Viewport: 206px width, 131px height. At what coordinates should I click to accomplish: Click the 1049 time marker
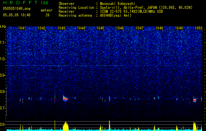pyautogui.click(x=179, y=28)
